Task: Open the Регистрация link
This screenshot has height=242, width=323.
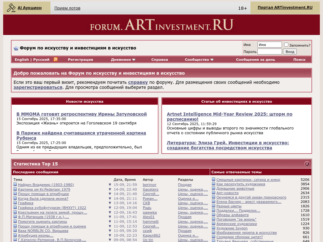Action: tap(80, 60)
